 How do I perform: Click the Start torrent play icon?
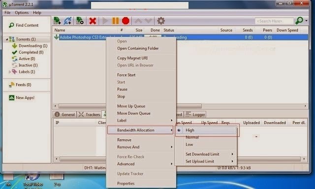105,21
